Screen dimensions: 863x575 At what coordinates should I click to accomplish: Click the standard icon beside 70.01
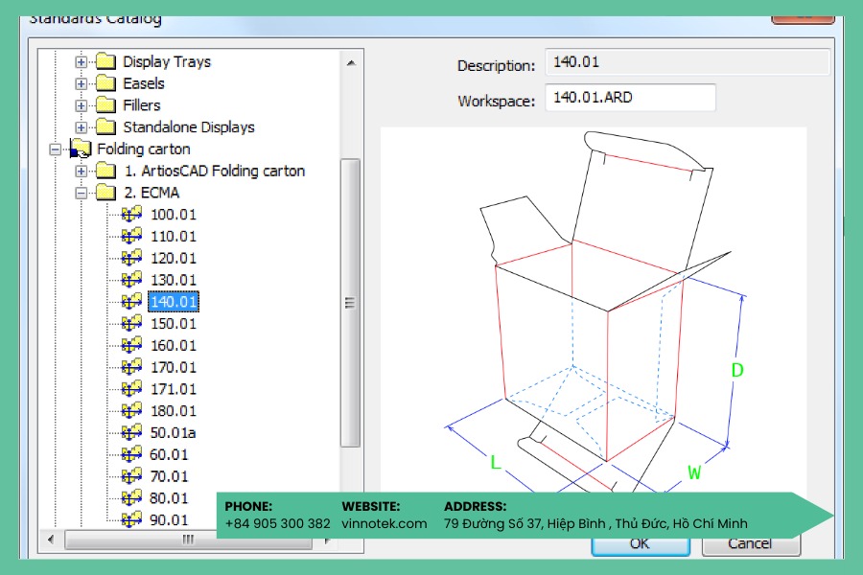coord(131,476)
